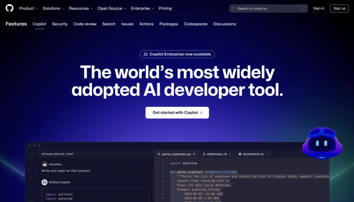Expand the Resources menu
The width and height of the screenshot is (354, 202).
coord(81,8)
